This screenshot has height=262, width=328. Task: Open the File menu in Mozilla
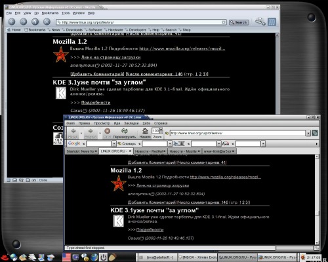9,13
